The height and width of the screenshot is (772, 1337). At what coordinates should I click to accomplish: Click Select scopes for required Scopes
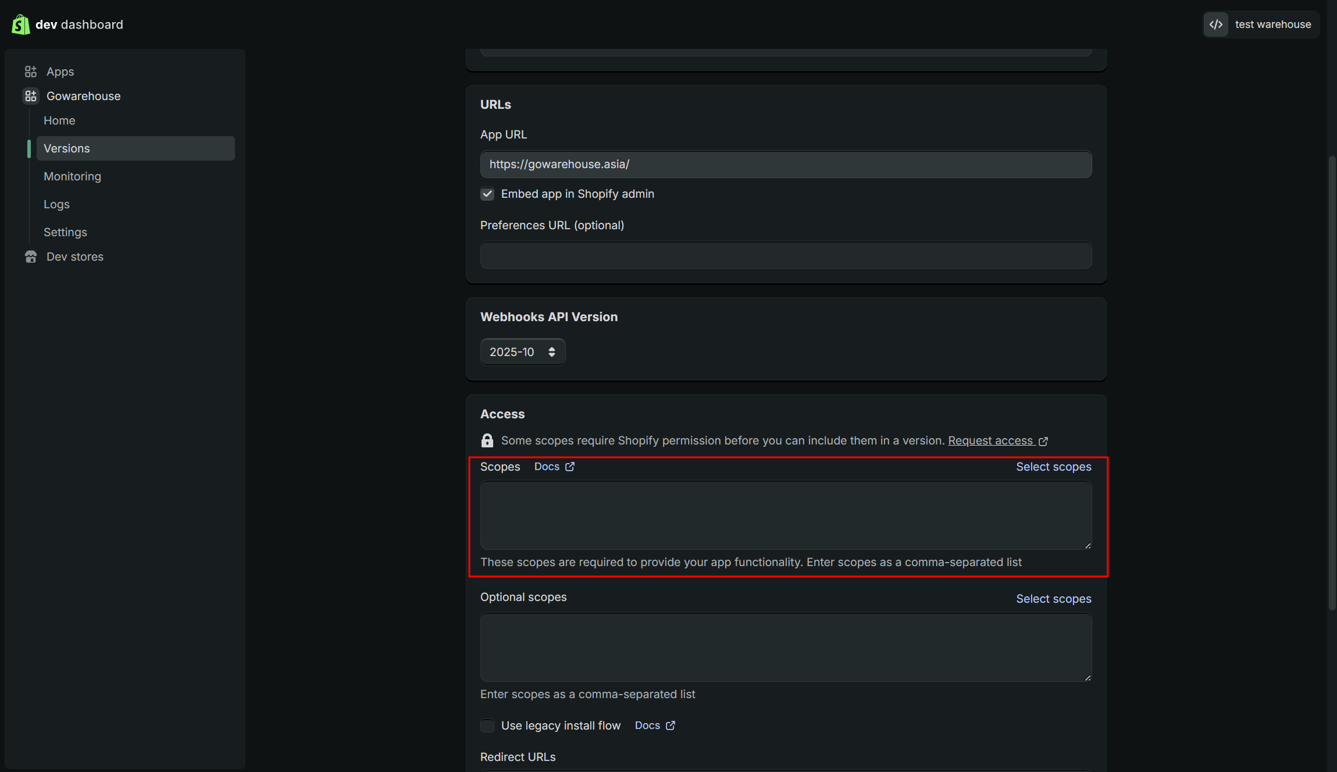point(1053,467)
